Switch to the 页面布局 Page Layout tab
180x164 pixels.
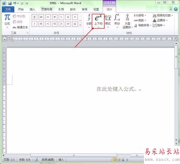click(x=47, y=9)
